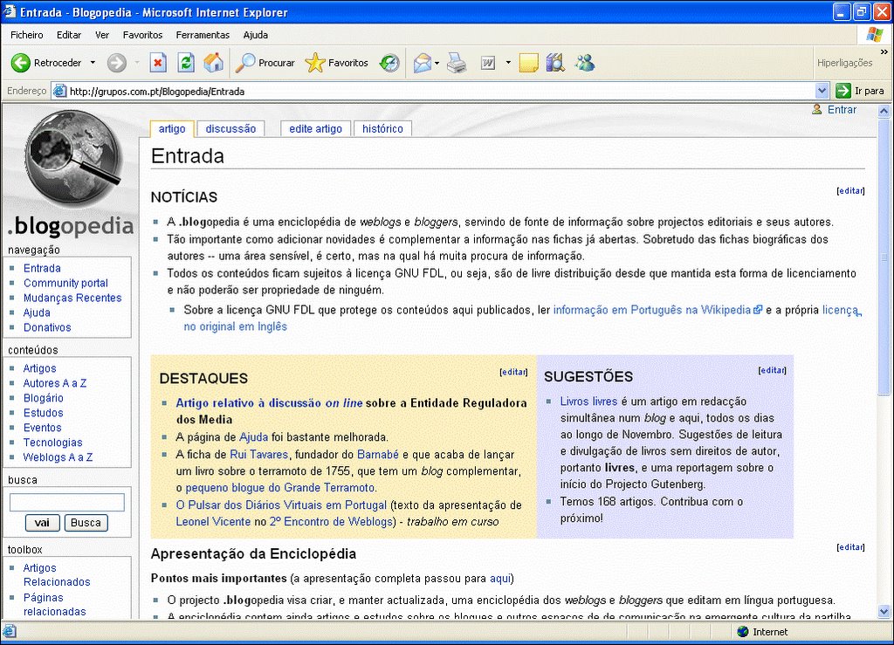Click the editar link in the DESTAQUES box
Viewport: 894px width, 645px height.
click(x=513, y=372)
